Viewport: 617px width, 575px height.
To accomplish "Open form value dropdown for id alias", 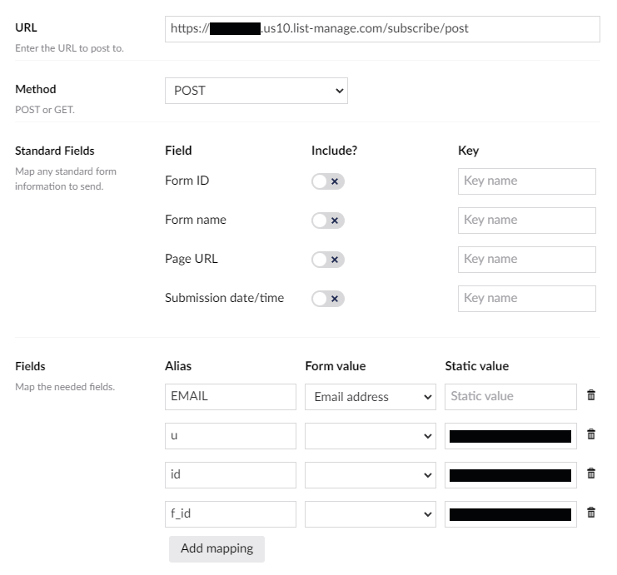I will click(371, 475).
